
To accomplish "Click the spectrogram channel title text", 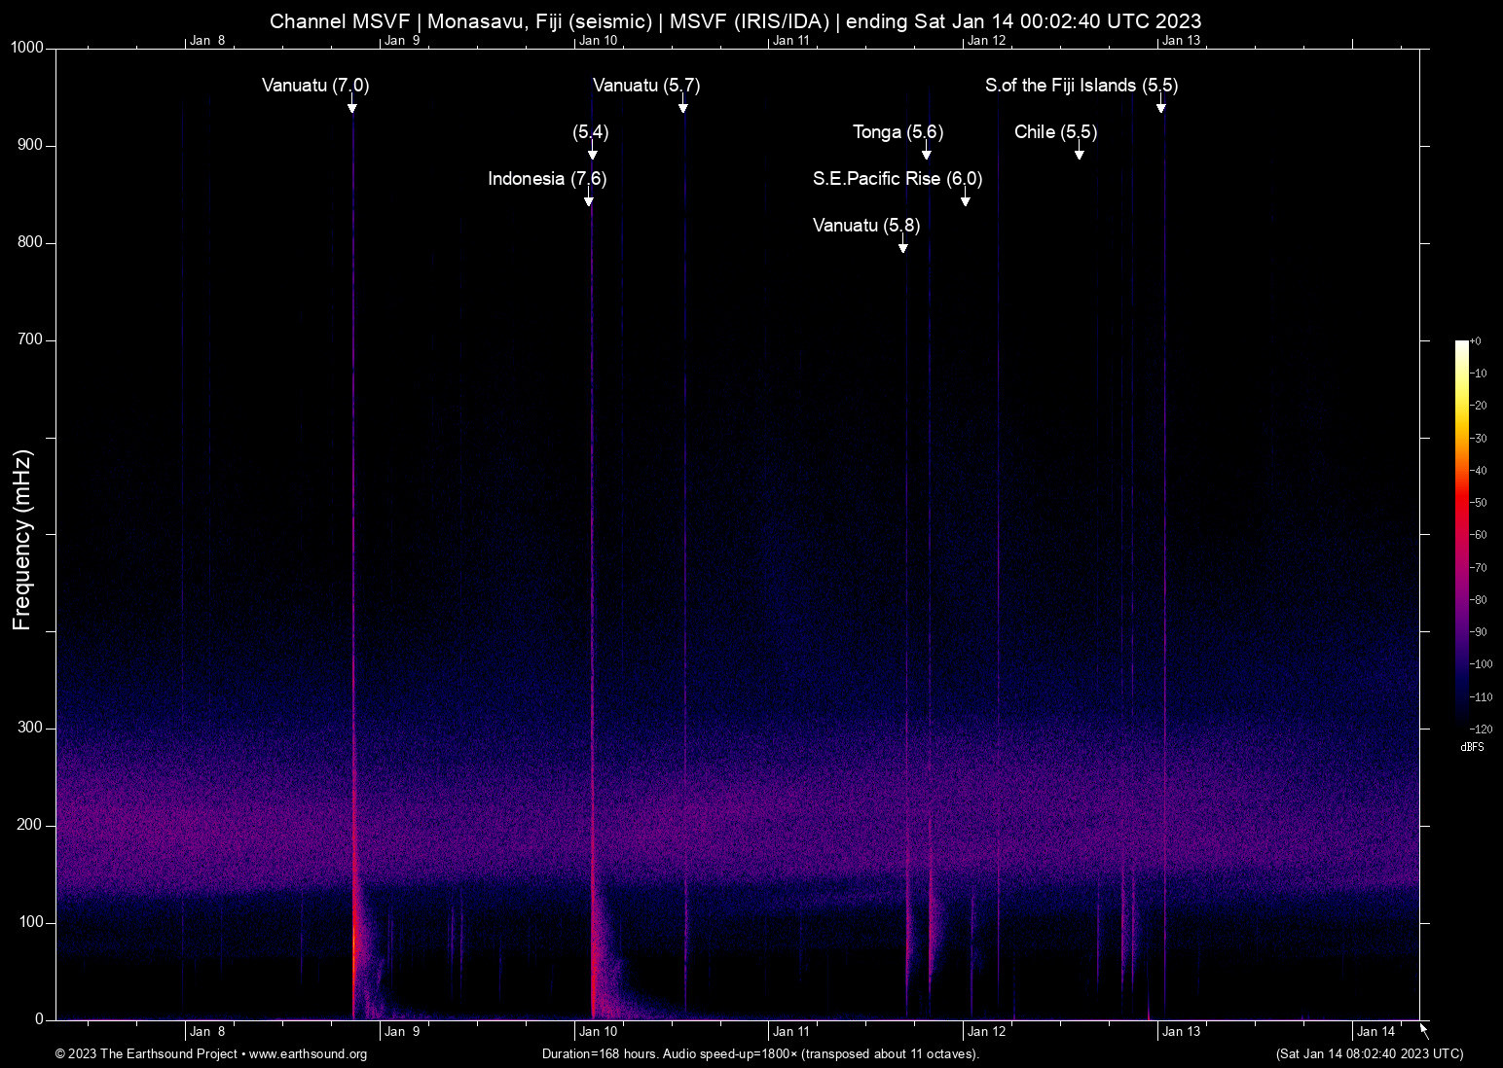I will (x=736, y=20).
